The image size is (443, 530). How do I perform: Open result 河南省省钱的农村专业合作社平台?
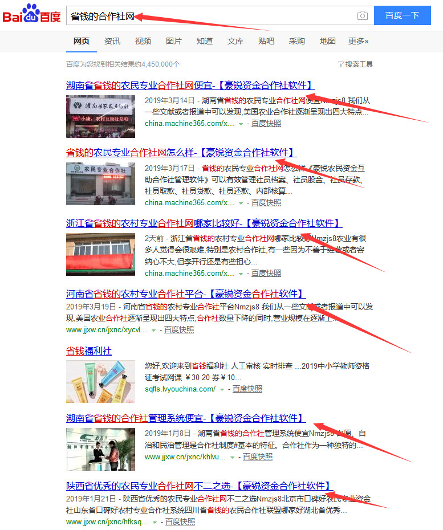pyautogui.click(x=186, y=293)
